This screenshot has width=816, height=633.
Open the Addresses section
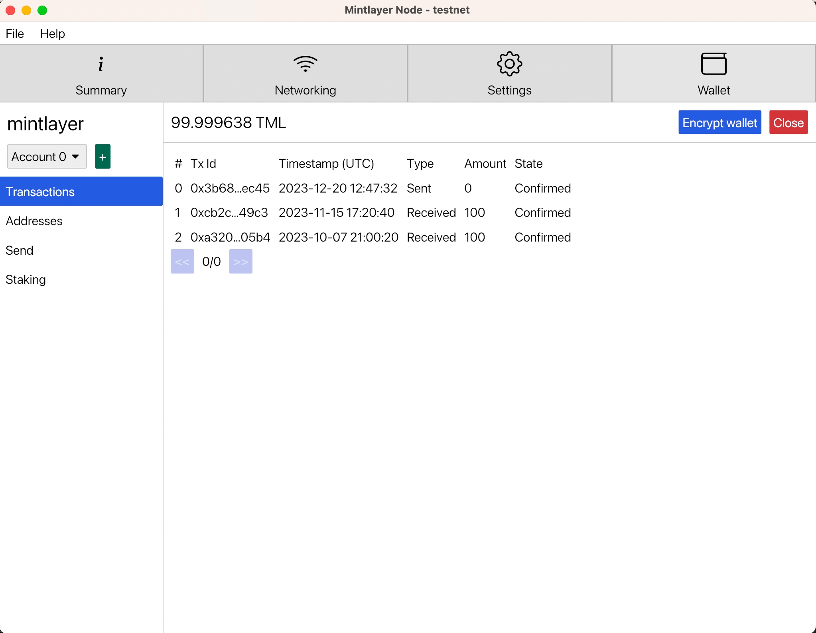(34, 221)
